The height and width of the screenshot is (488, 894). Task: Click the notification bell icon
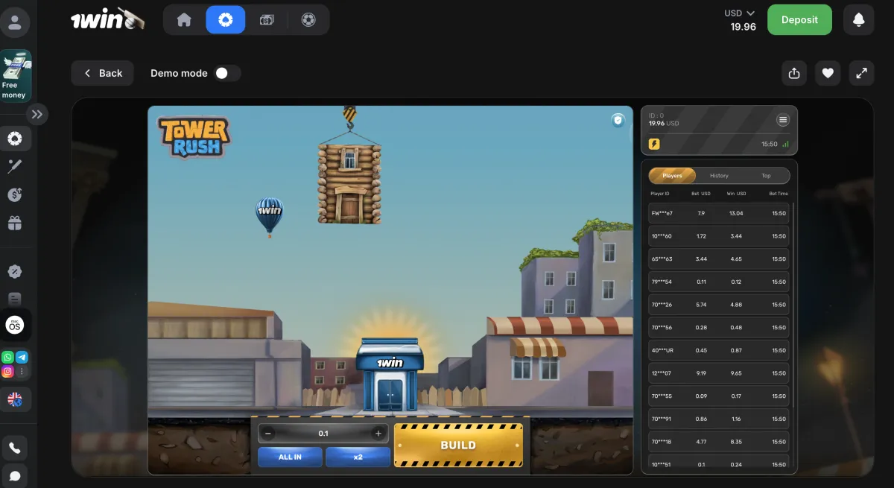tap(858, 20)
